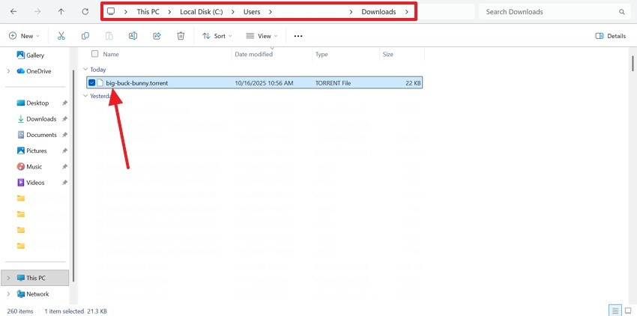Click Downloads in the address breadcrumb
637x316 pixels.
[378, 12]
